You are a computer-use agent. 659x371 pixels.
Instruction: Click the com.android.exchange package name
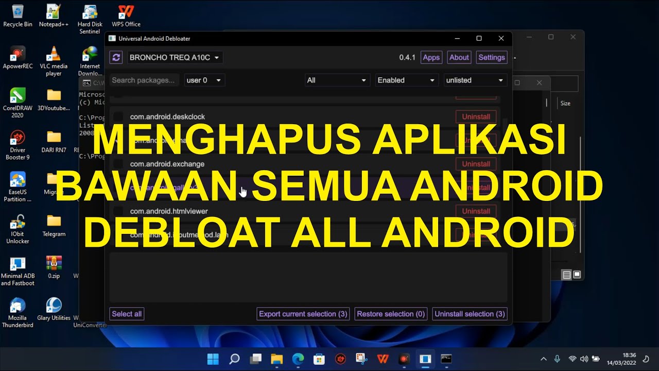[x=167, y=164]
